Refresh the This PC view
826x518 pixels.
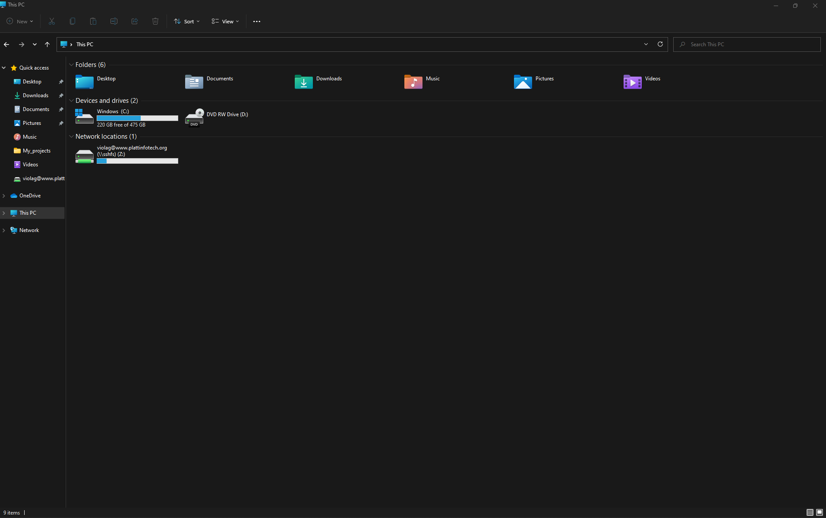(660, 44)
